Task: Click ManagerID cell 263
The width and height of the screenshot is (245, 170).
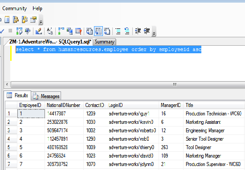Action: point(171,147)
